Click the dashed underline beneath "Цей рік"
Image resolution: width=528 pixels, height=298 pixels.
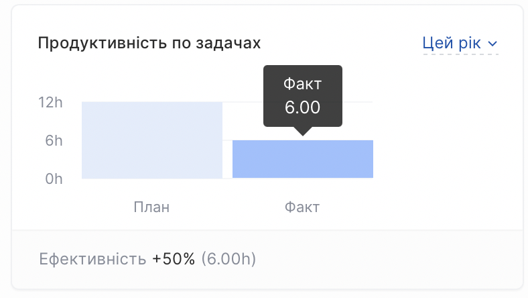[x=460, y=54]
